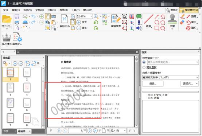This screenshot has height=136, width=202.
Task: Enable 独占模式 exclusive mode
Action: point(7,39)
